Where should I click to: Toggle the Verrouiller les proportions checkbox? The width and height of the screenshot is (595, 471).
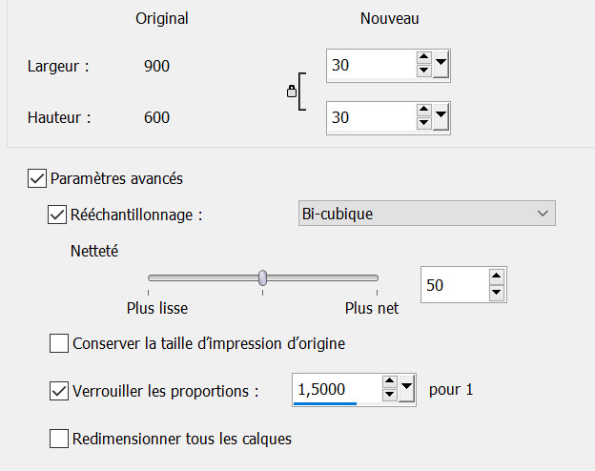(x=57, y=390)
